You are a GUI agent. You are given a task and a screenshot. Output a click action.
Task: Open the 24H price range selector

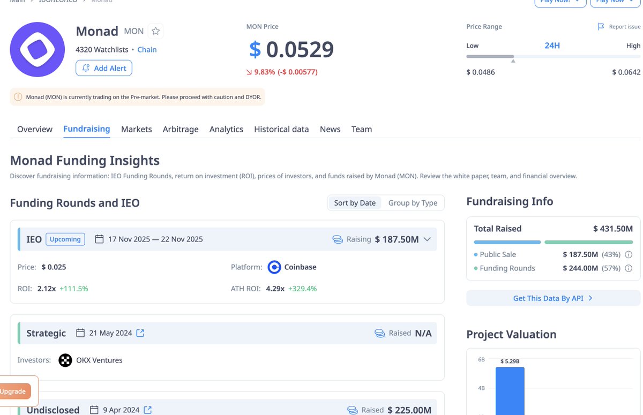tap(552, 46)
